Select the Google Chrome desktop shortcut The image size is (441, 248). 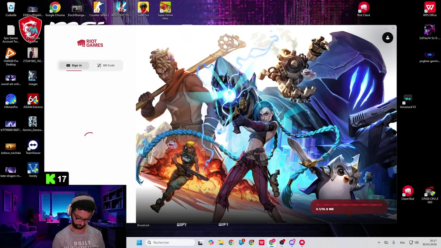(55, 10)
